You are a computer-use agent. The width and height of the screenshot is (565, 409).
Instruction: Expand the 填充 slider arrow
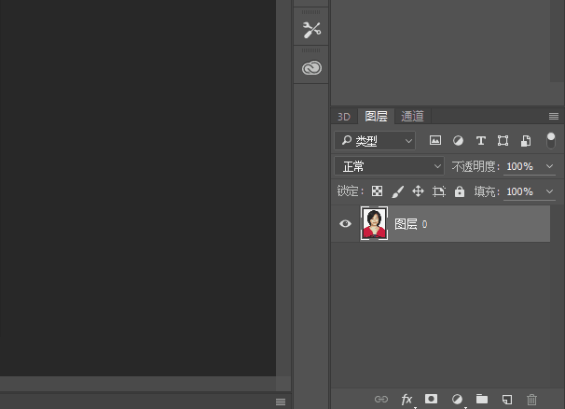click(549, 191)
